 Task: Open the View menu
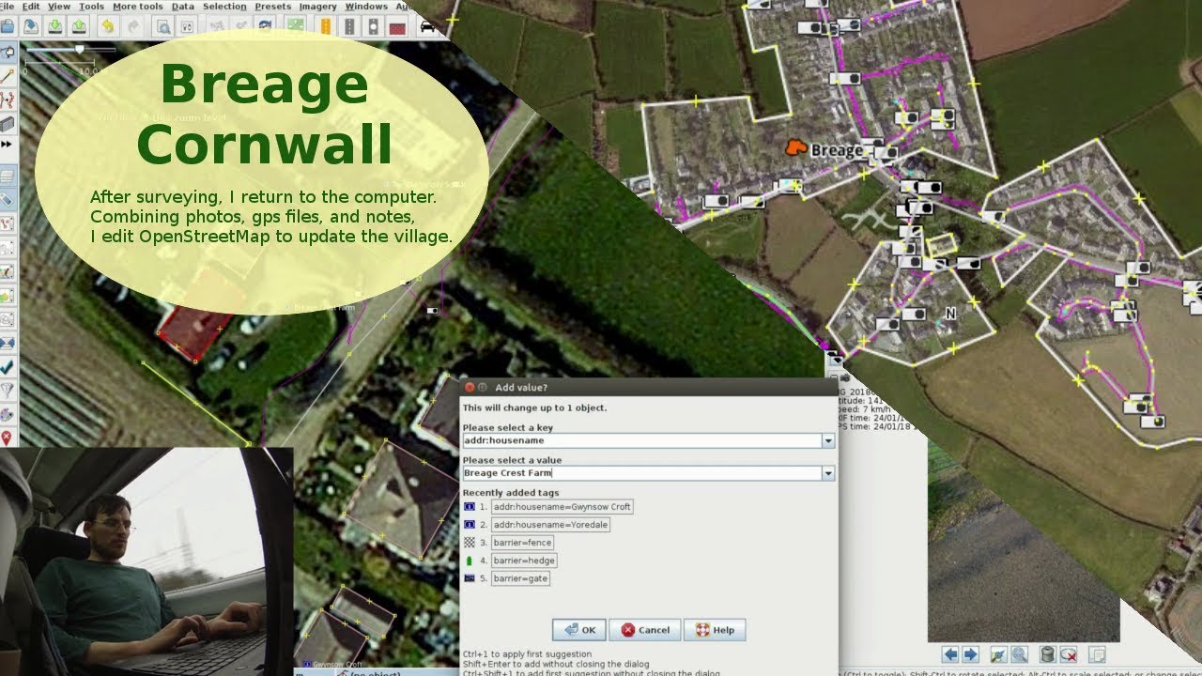59,7
